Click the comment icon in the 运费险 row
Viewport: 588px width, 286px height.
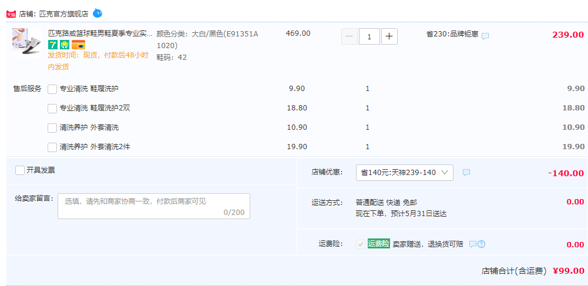[473, 244]
